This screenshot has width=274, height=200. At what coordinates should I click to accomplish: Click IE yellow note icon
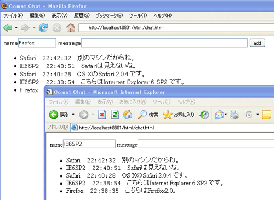pyautogui.click(x=267, y=115)
